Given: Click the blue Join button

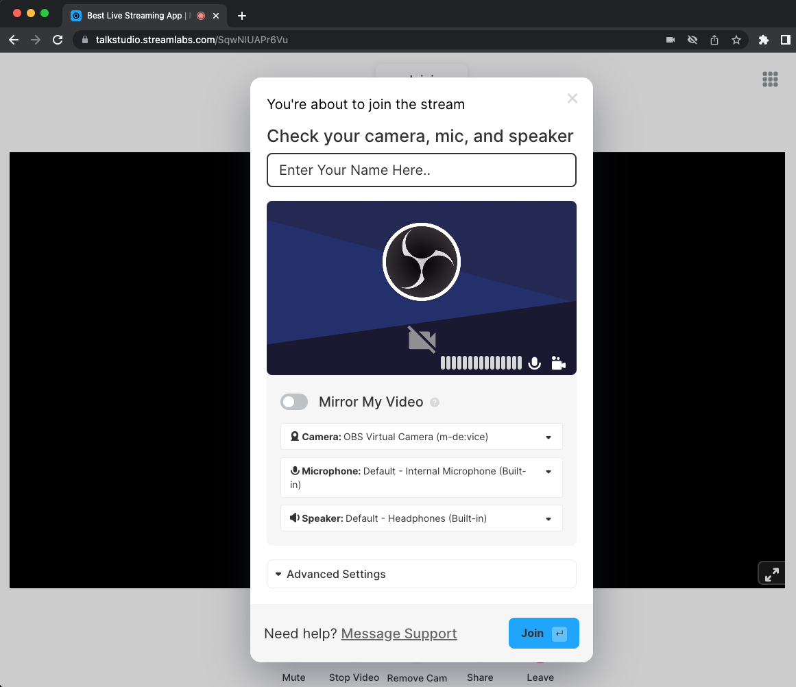Looking at the screenshot, I should click(544, 633).
